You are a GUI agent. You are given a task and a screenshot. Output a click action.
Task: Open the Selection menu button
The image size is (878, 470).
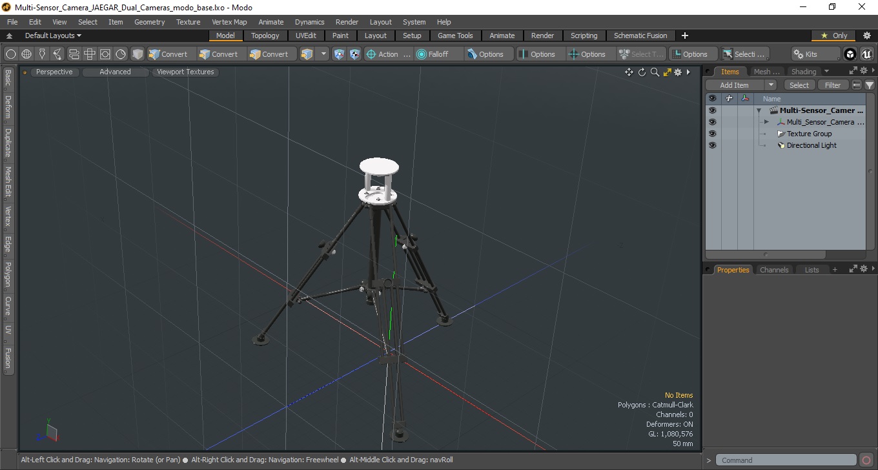click(745, 54)
